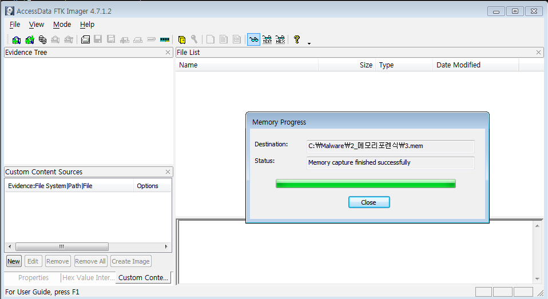Viewport: 548px width, 299px height.
Task: Switch to the Properties tab
Action: pyautogui.click(x=33, y=278)
